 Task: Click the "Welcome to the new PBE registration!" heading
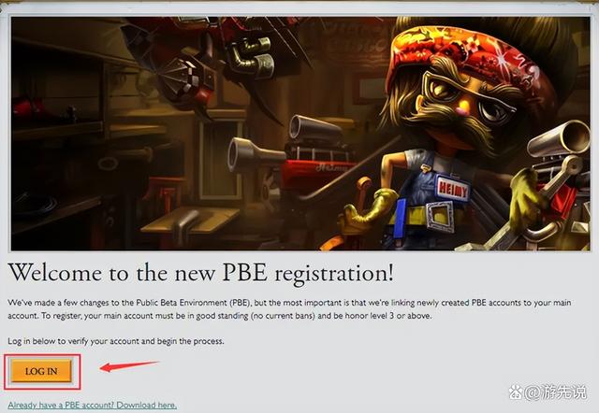201,272
